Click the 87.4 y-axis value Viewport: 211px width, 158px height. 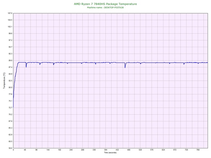click(10, 67)
